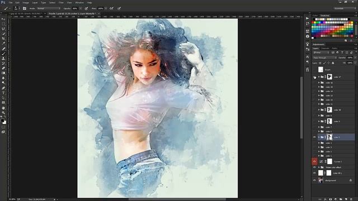The width and height of the screenshot is (358, 201).
Task: Toggle visibility of Curves 1 layer
Action: click(314, 161)
